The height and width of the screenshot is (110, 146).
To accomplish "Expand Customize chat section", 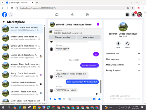I will tap(123, 54).
